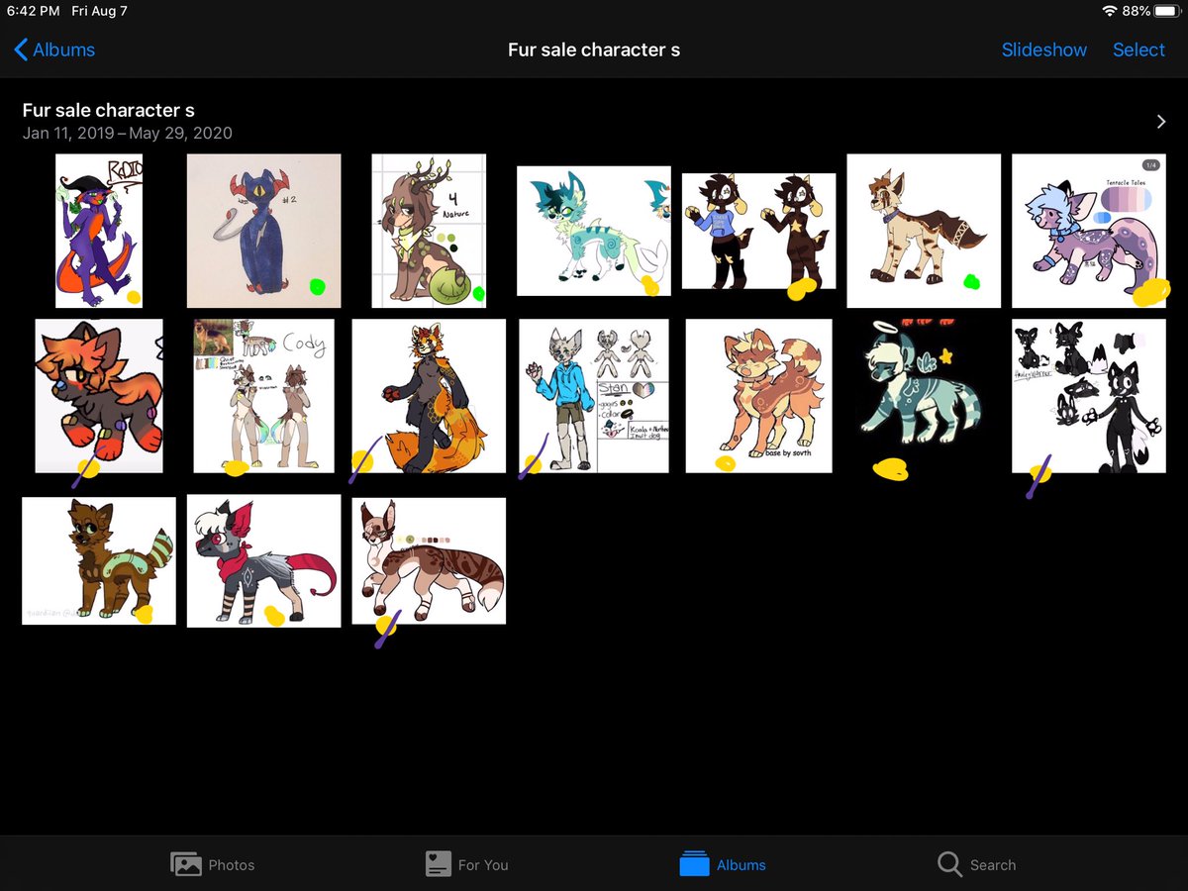Open the orange-haired chibi pup thumbnail
Viewport: 1188px width, 891px height.
click(99, 396)
